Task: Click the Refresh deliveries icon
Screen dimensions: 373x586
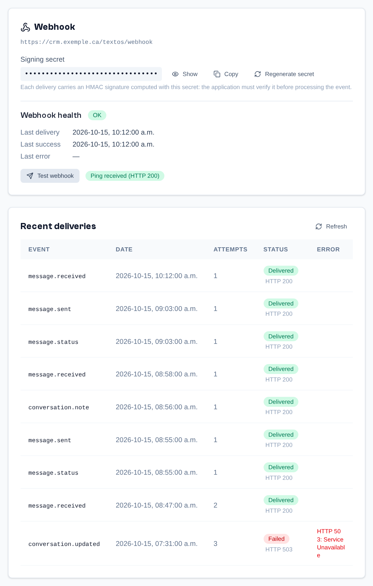Action: pos(319,226)
